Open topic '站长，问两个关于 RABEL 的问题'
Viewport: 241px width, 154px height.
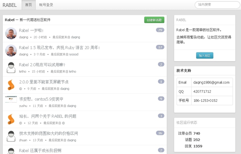(x=47, y=116)
